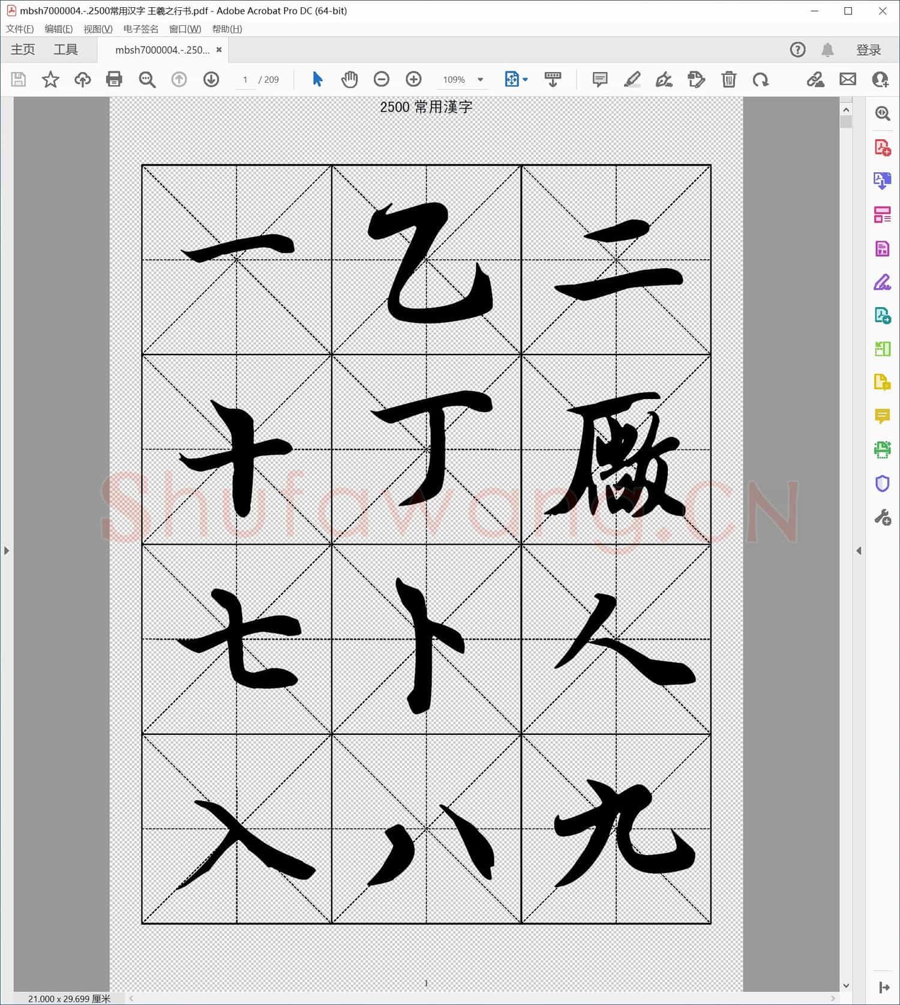900x1005 pixels.
Task: Select the highlight text pen
Action: point(632,79)
